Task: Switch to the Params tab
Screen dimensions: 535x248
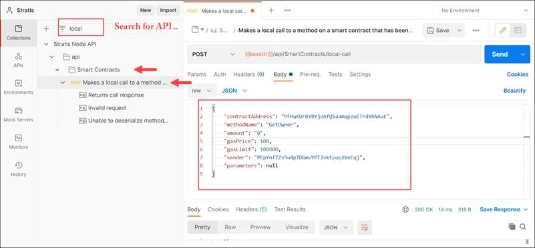Action: [197, 74]
